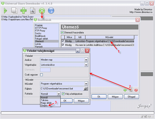Select Elrejtés in the Futtatás list
Viewport: 155px width, 119px height.
click(50, 106)
